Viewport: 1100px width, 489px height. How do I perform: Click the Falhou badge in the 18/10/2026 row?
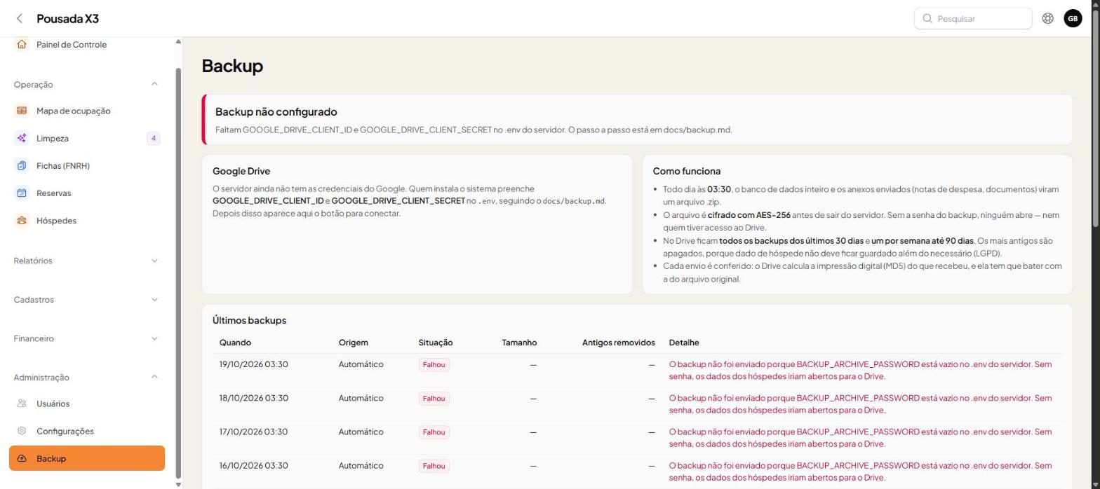434,399
